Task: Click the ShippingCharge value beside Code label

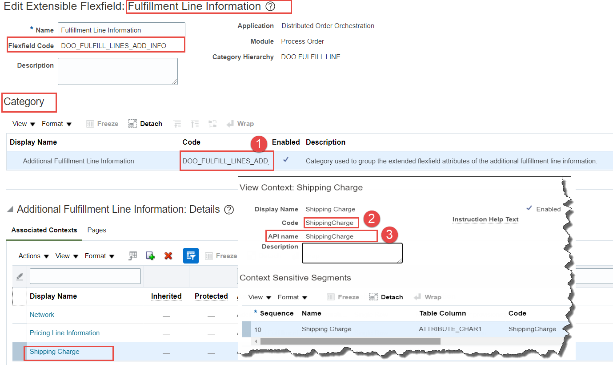Action: tap(329, 223)
